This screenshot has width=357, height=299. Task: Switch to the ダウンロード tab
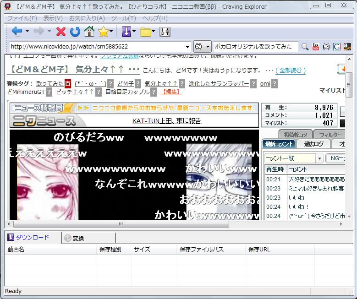coord(33,237)
